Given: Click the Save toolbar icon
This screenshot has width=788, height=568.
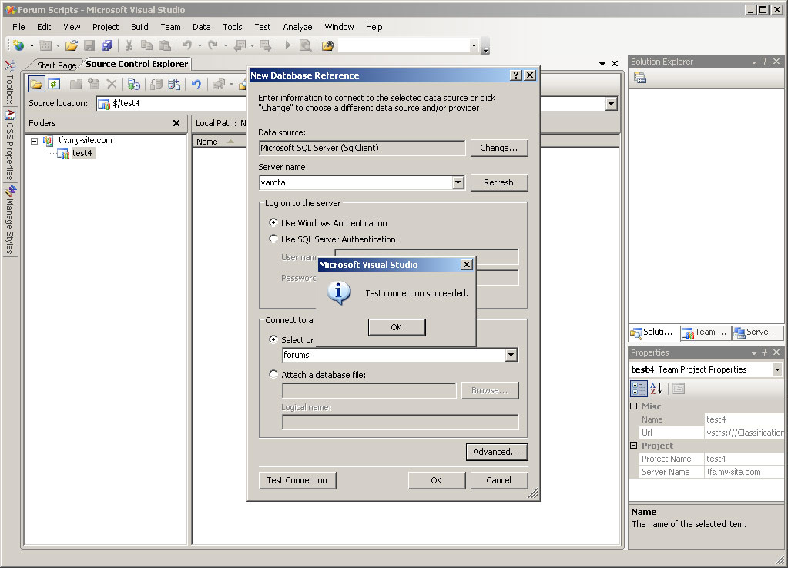Looking at the screenshot, I should pos(89,45).
